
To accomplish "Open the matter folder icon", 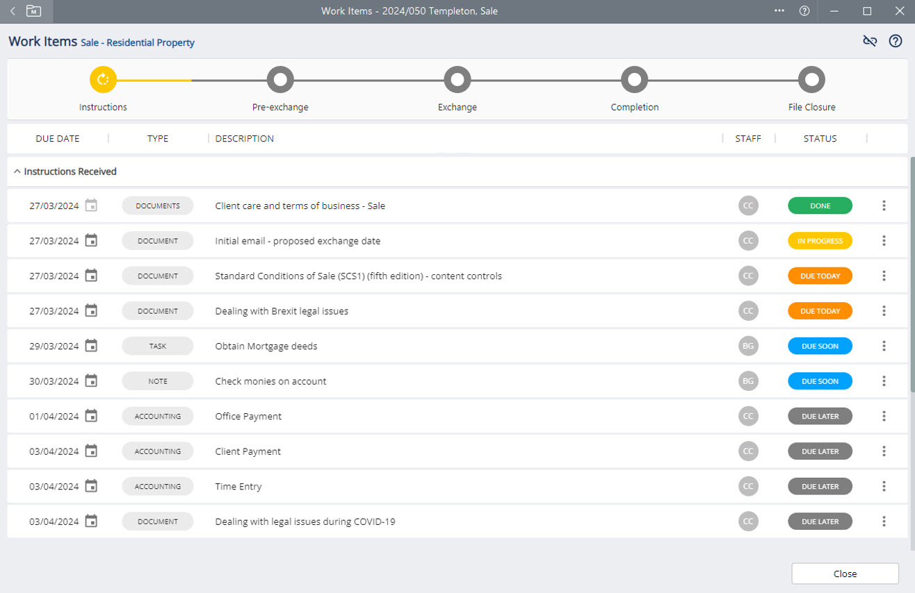I will (33, 11).
